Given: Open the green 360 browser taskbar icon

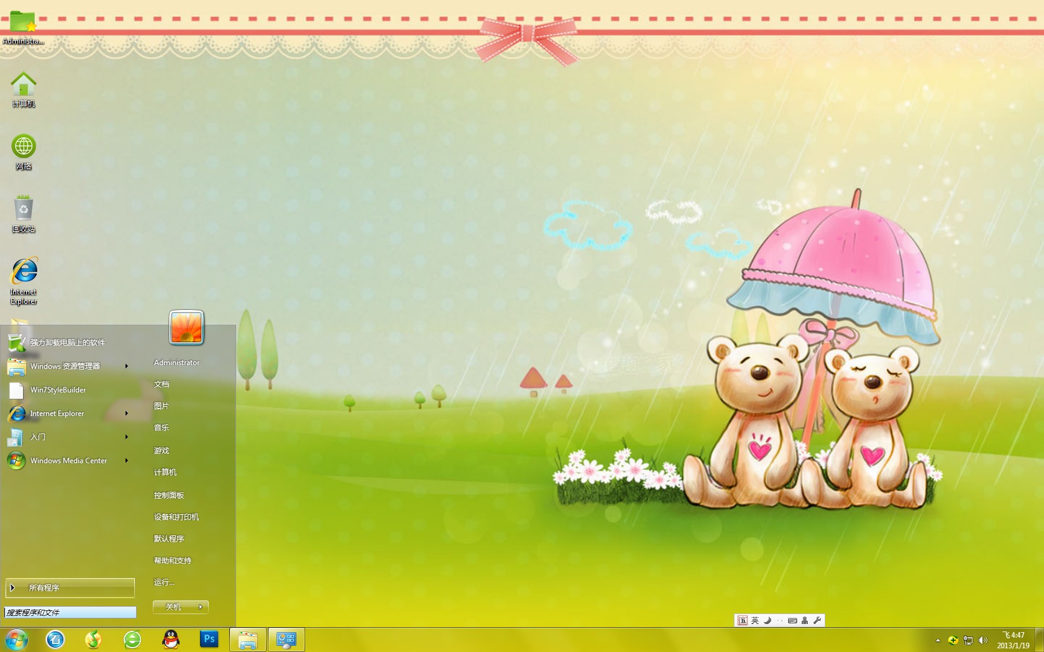Looking at the screenshot, I should point(132,640).
